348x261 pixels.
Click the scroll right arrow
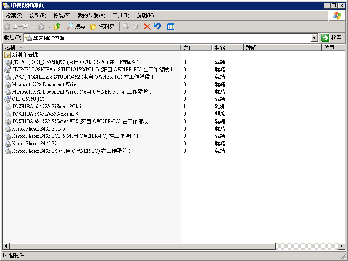pos(342,246)
